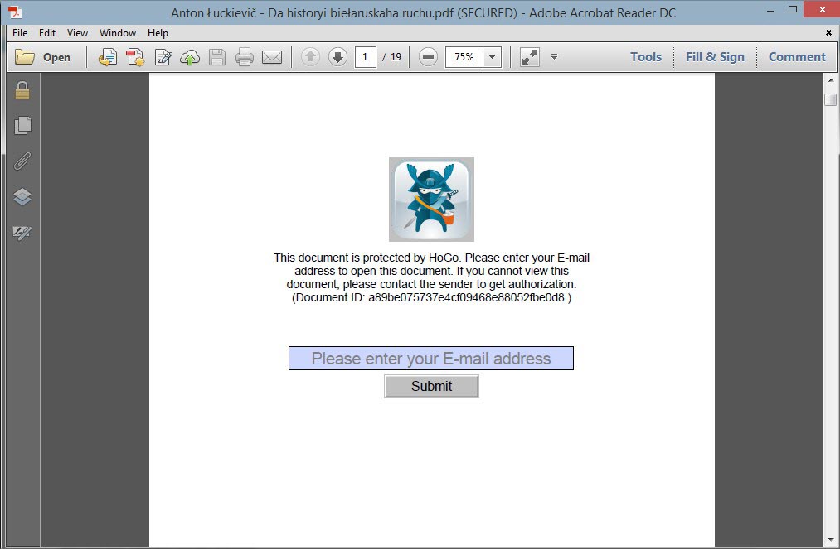Click the Save floppy disk icon
Image resolution: width=840 pixels, height=549 pixels.
click(217, 56)
